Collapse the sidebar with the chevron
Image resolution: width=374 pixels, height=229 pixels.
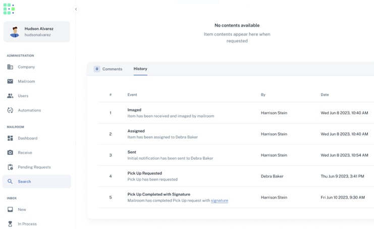[76, 9]
